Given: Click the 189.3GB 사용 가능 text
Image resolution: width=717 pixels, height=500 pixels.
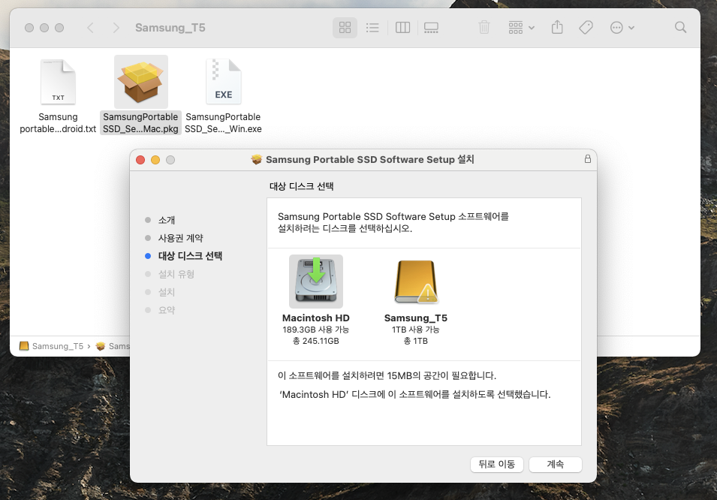Looking at the screenshot, I should (315, 330).
